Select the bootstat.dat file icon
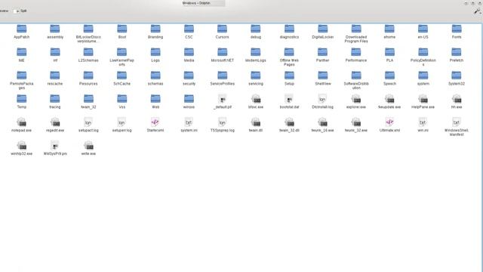The width and height of the screenshot is (483, 272). coord(289,99)
